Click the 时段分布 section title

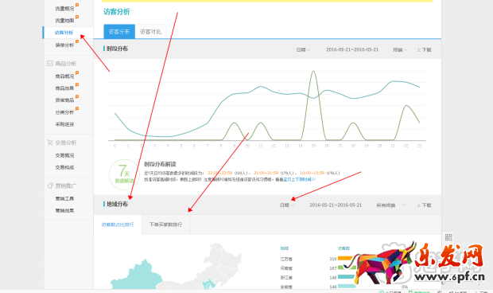[x=117, y=49]
